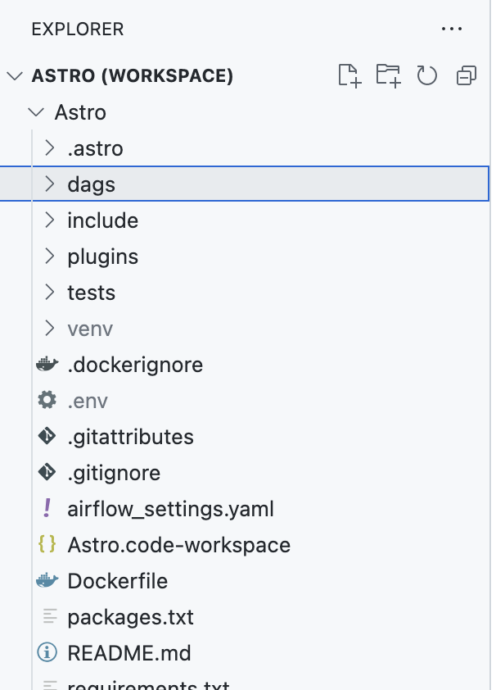The image size is (496, 690).
Task: Select the tests folder
Action: point(92,292)
